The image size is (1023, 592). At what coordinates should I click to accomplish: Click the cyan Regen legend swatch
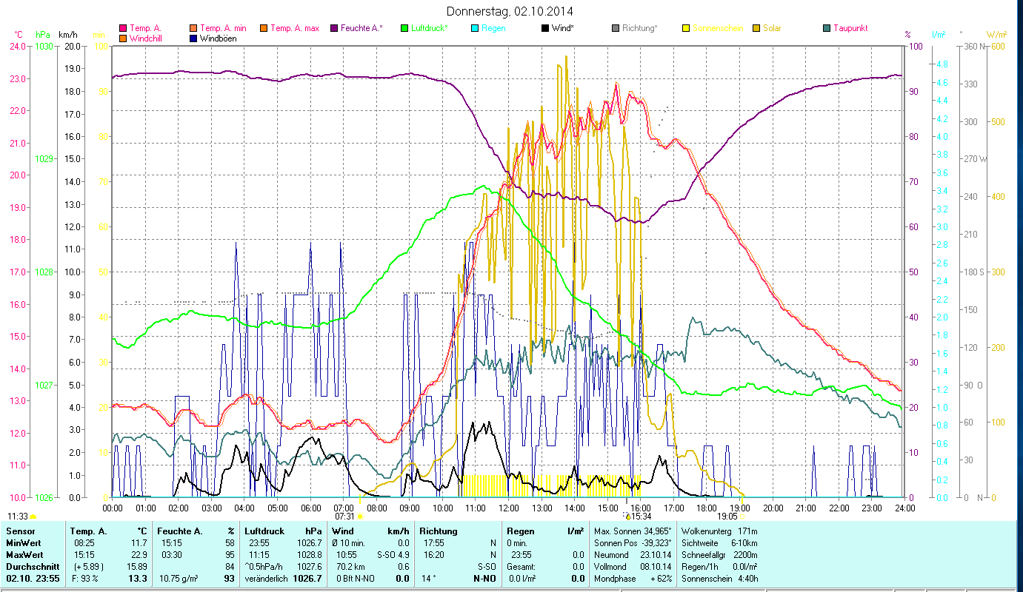click(474, 28)
